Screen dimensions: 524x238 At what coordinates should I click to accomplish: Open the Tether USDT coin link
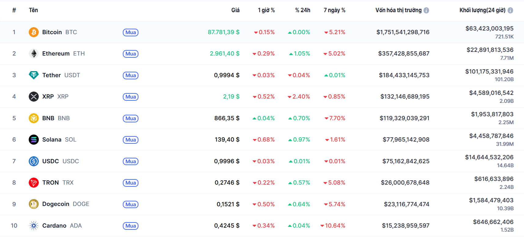tap(61, 75)
